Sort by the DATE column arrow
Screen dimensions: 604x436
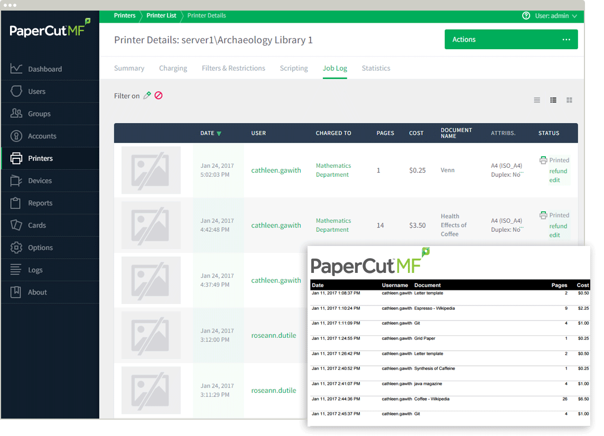click(x=219, y=134)
